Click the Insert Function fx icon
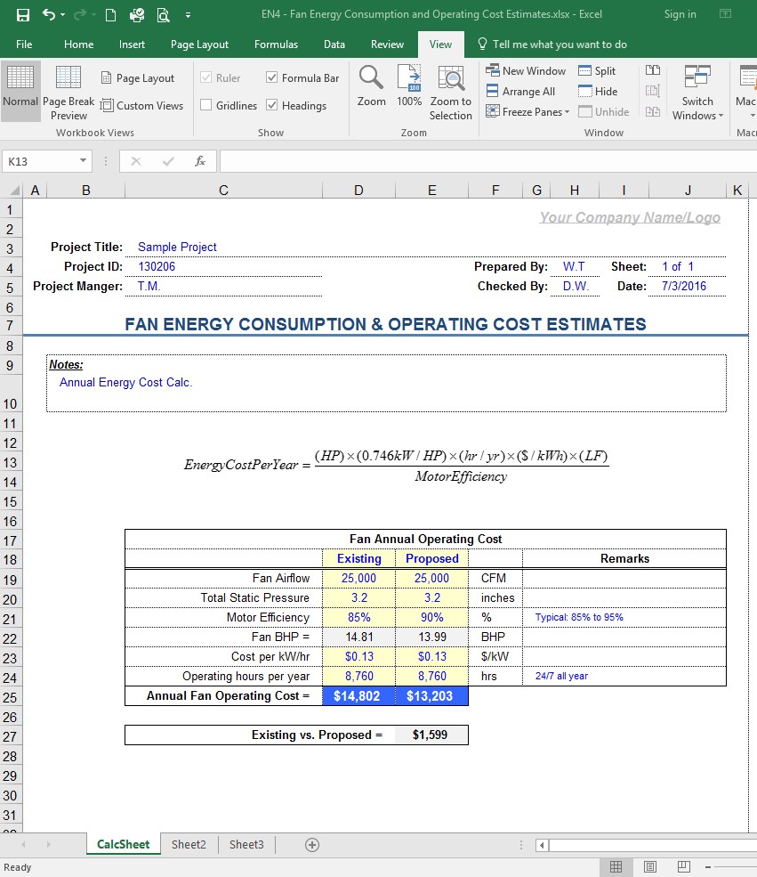This screenshot has height=877, width=757. (199, 162)
